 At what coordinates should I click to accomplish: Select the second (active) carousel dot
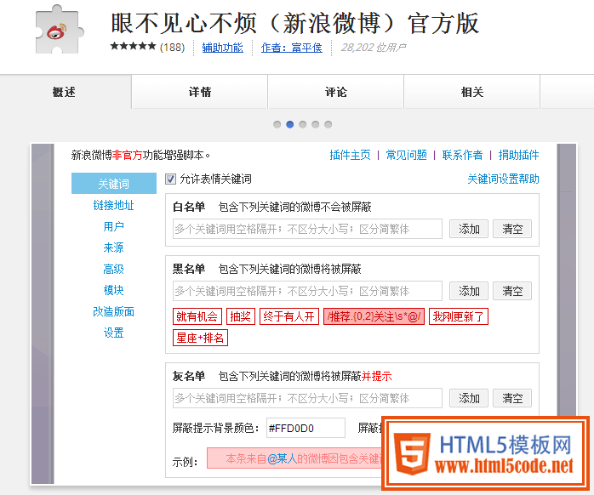pyautogui.click(x=290, y=124)
